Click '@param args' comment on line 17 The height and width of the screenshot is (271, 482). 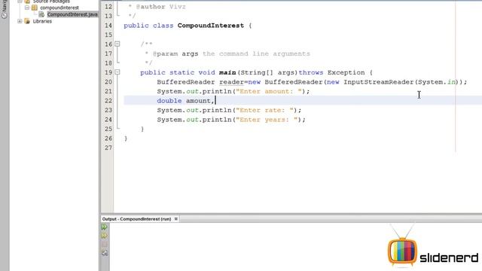pyautogui.click(x=175, y=53)
